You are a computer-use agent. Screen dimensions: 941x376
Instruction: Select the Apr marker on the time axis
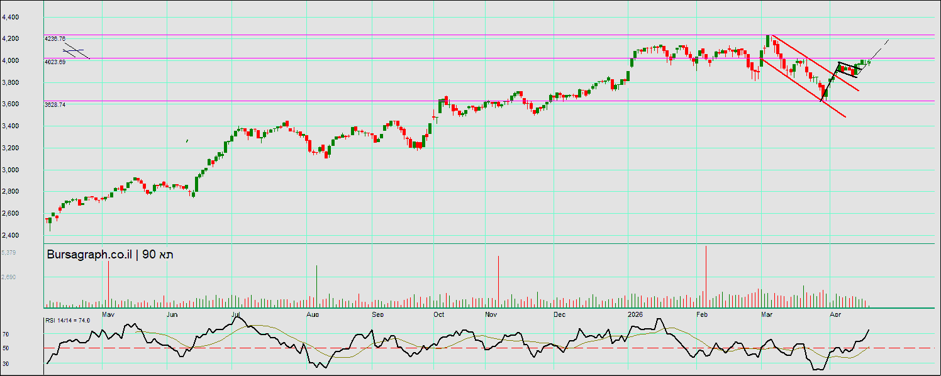point(836,313)
